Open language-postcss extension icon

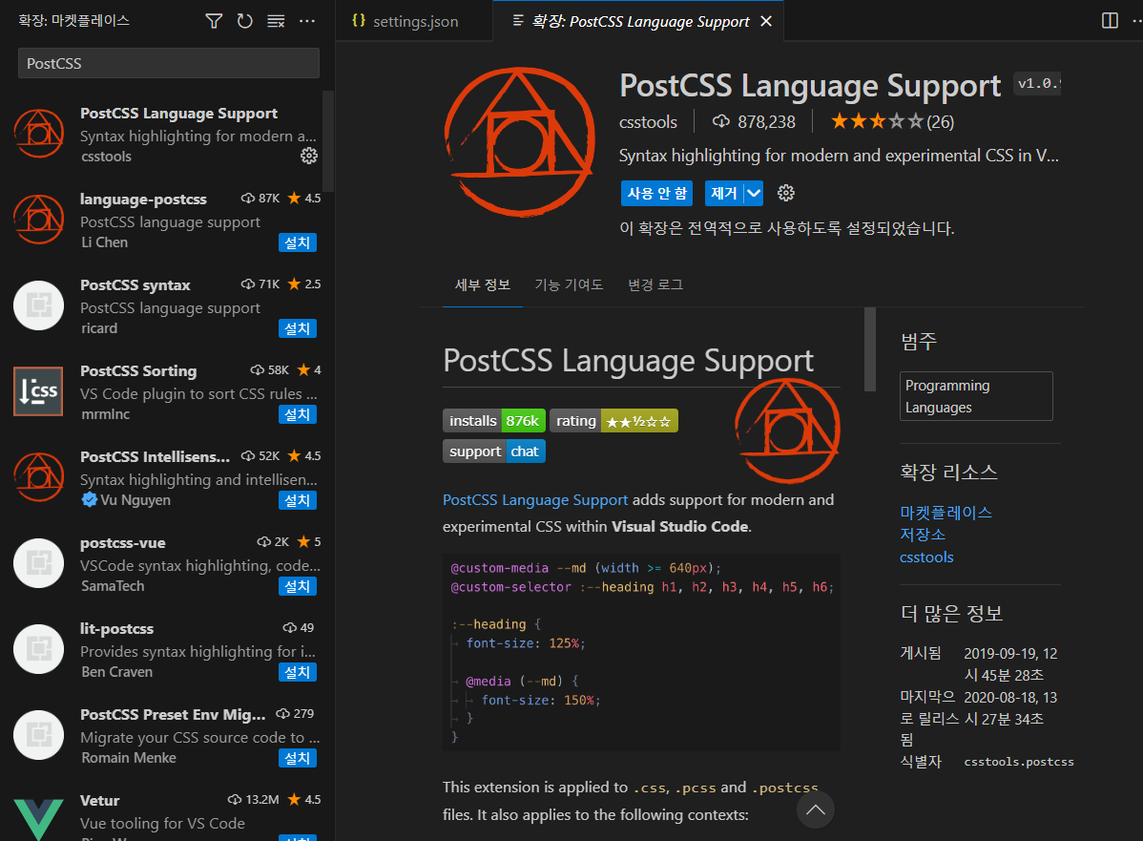(38, 220)
